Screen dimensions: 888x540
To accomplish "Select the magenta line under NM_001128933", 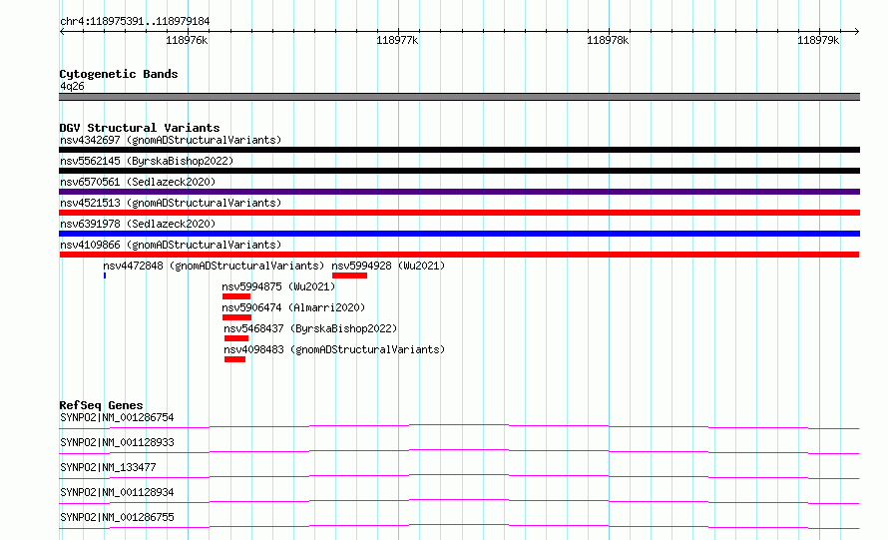I will tap(459, 451).
